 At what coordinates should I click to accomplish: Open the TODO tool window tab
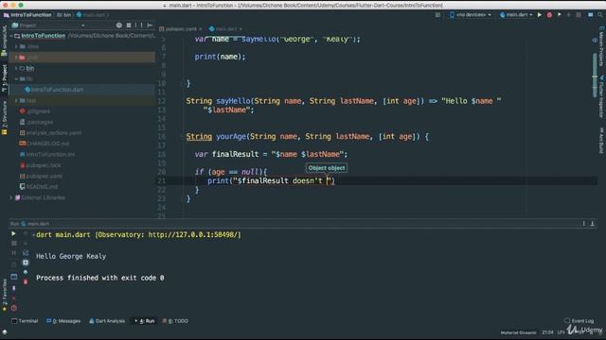click(x=175, y=321)
